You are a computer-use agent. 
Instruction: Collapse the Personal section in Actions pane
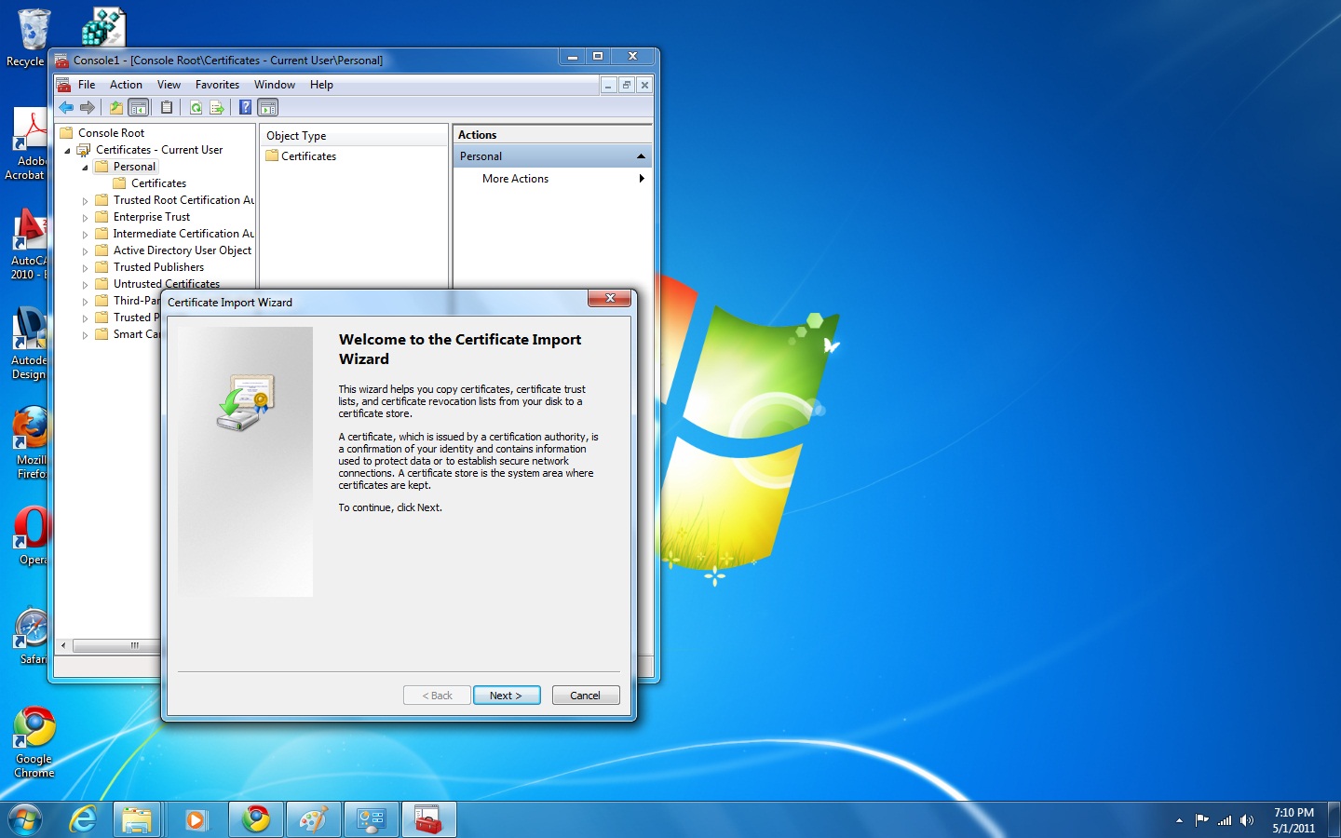(641, 156)
